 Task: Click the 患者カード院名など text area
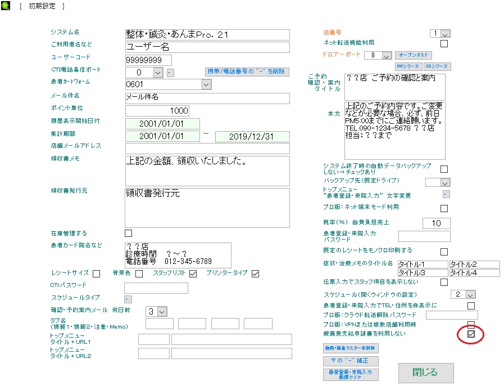click(178, 255)
